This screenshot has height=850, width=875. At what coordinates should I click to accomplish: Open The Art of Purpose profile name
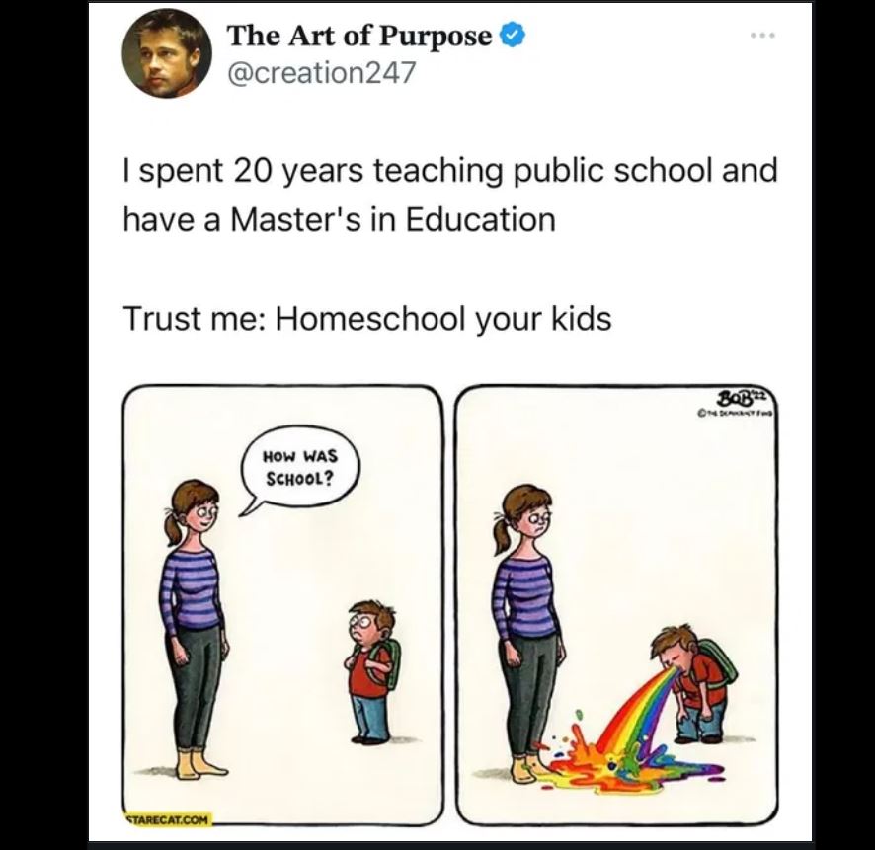(359, 37)
